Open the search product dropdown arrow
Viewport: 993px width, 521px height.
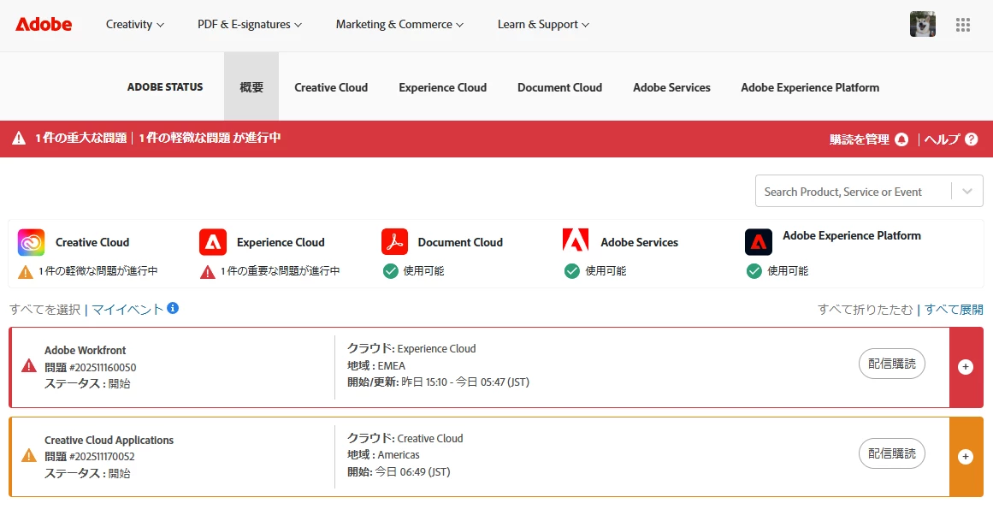[x=967, y=192]
